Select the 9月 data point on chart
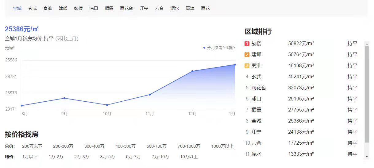374x168 pixels. [x=64, y=98]
